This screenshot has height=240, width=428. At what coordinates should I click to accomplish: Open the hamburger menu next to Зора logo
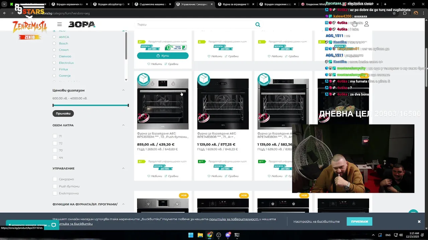pyautogui.click(x=60, y=24)
